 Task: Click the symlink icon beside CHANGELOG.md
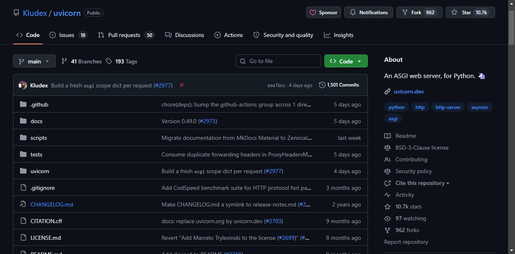pyautogui.click(x=23, y=204)
